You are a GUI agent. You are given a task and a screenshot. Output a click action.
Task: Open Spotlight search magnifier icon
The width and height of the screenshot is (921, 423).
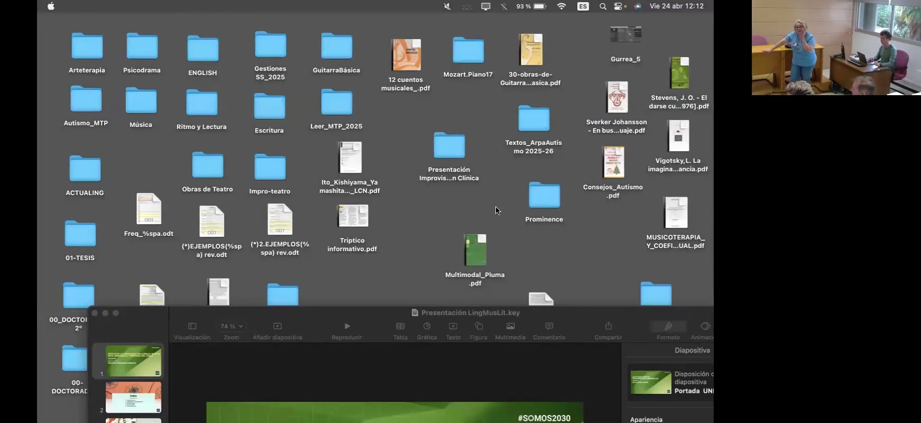tap(603, 6)
